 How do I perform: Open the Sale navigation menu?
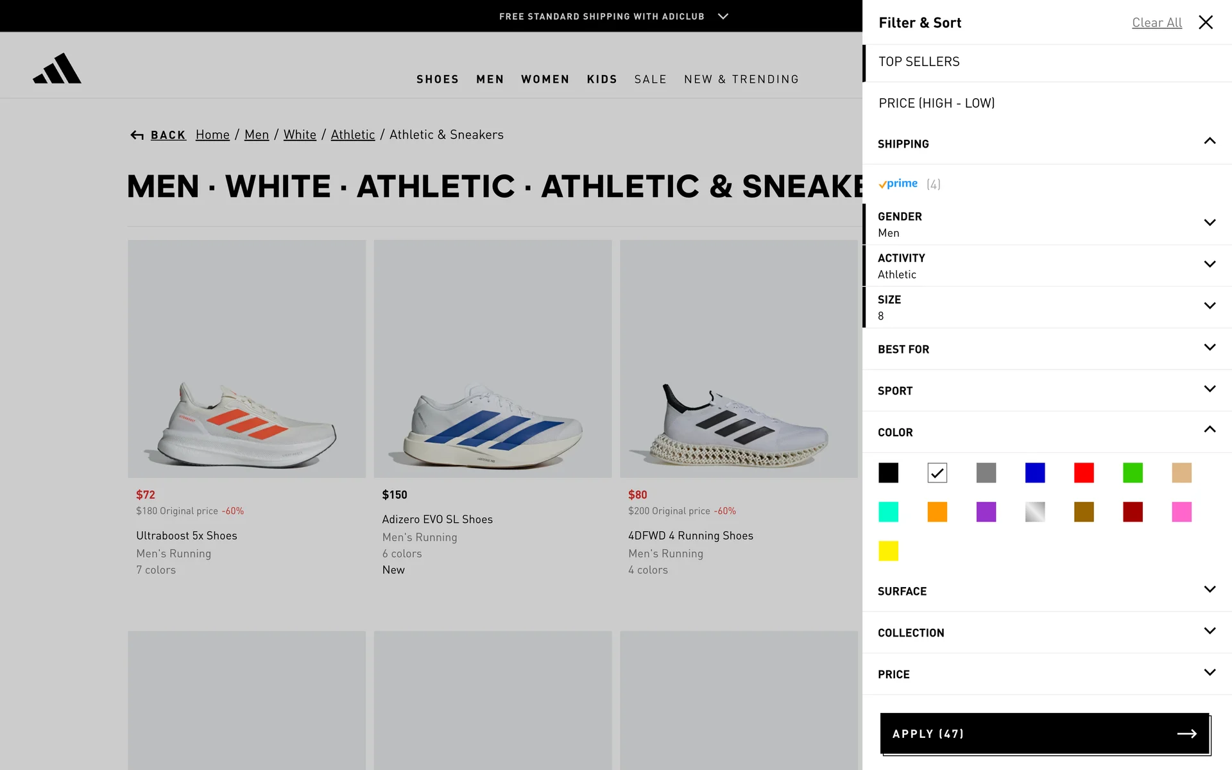pos(650,80)
